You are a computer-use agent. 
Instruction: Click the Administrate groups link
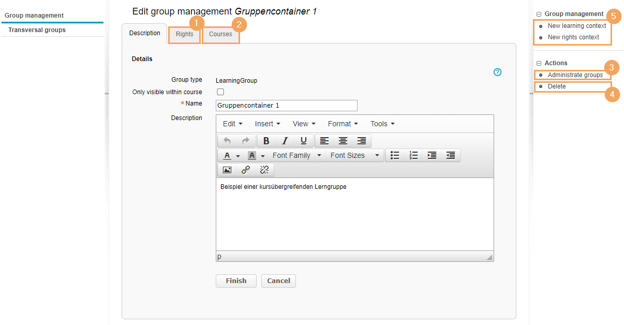click(x=575, y=75)
